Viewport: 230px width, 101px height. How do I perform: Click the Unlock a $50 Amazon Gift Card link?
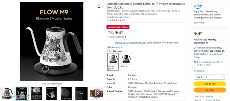131,43
